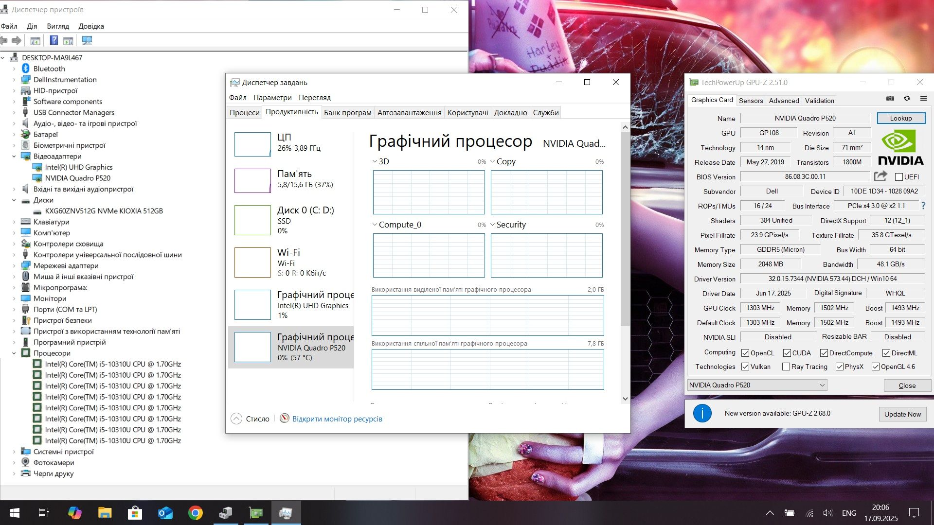Select Пам'ять performance graph thumbnail

[252, 181]
